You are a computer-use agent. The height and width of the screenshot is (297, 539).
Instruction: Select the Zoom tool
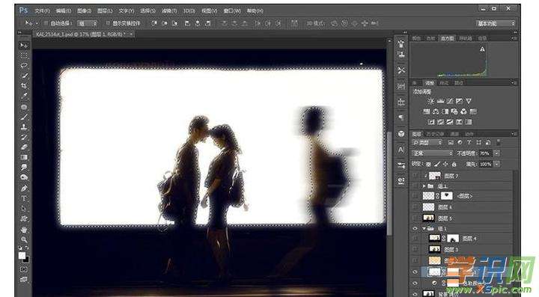24,239
